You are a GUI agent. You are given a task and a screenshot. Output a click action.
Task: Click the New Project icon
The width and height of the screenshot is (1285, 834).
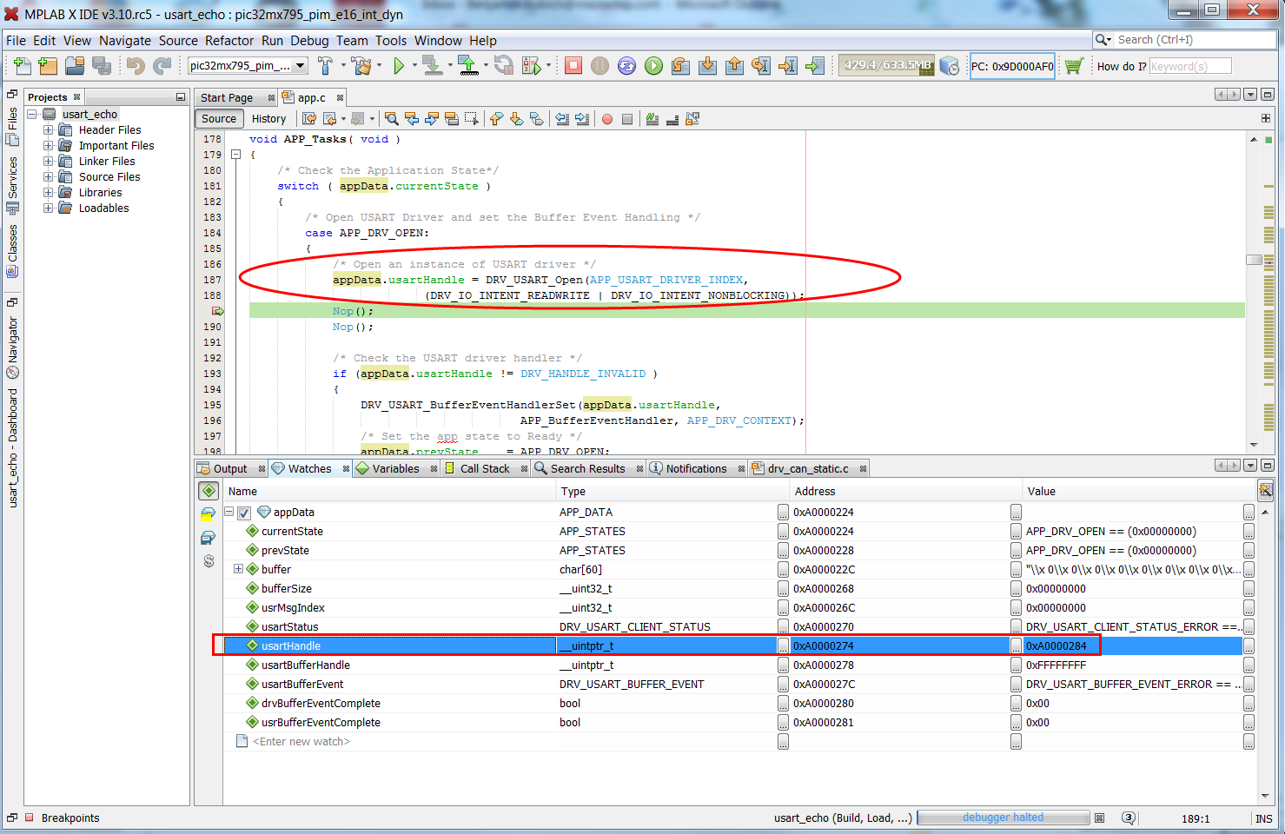(x=48, y=66)
